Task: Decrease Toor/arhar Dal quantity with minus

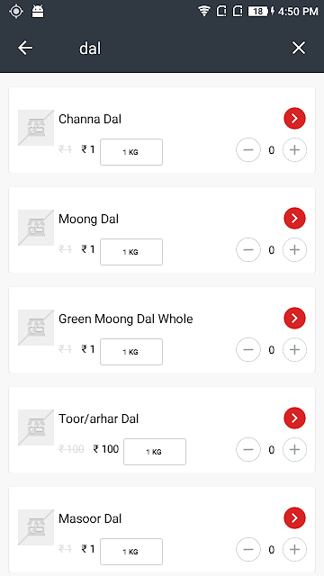Action: 248,450
